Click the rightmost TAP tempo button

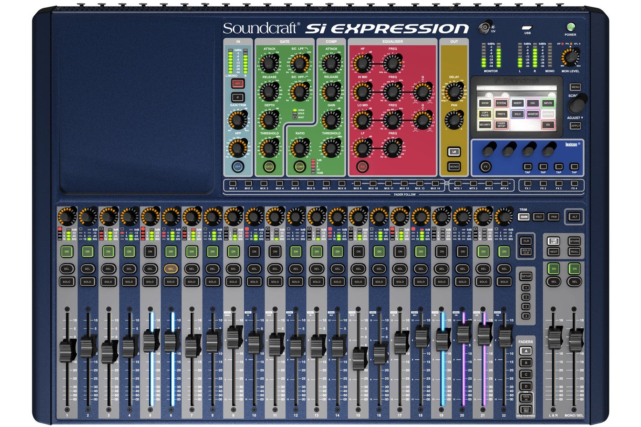click(x=574, y=166)
